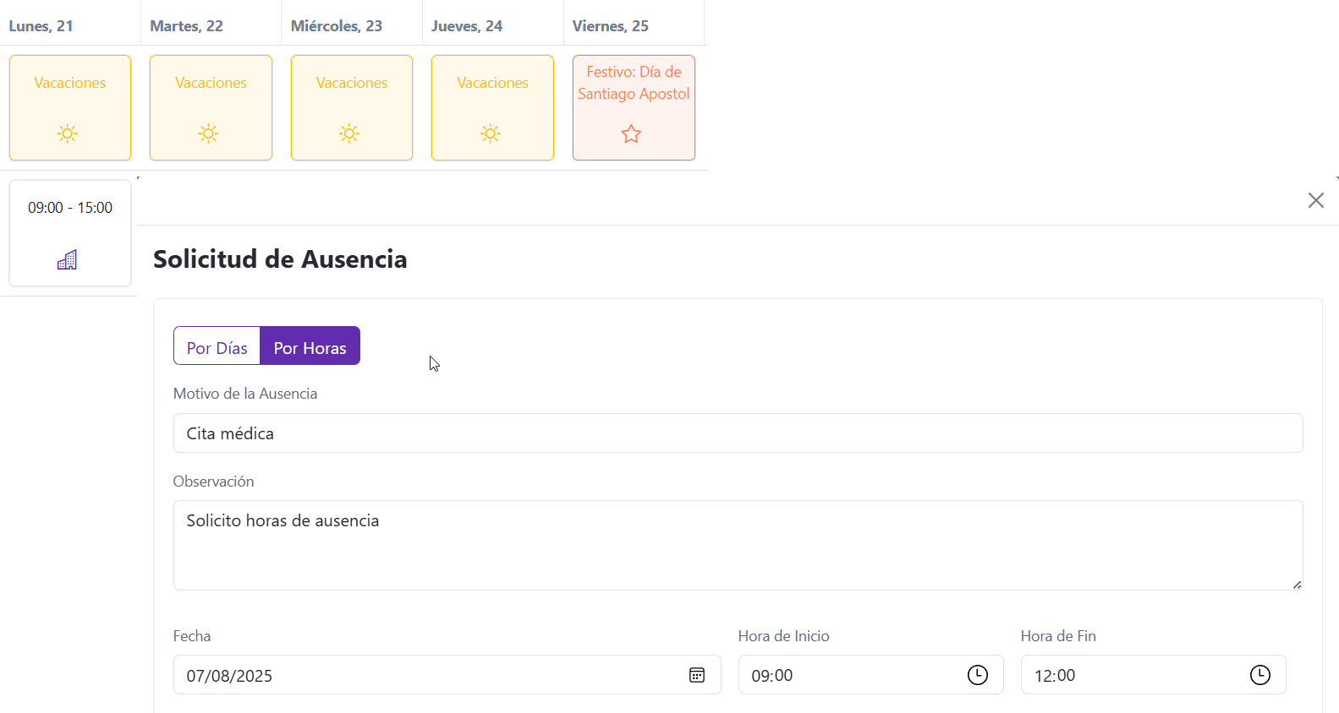Open the 09:00 - 15:00 shift card
The width and height of the screenshot is (1339, 713).
click(70, 233)
